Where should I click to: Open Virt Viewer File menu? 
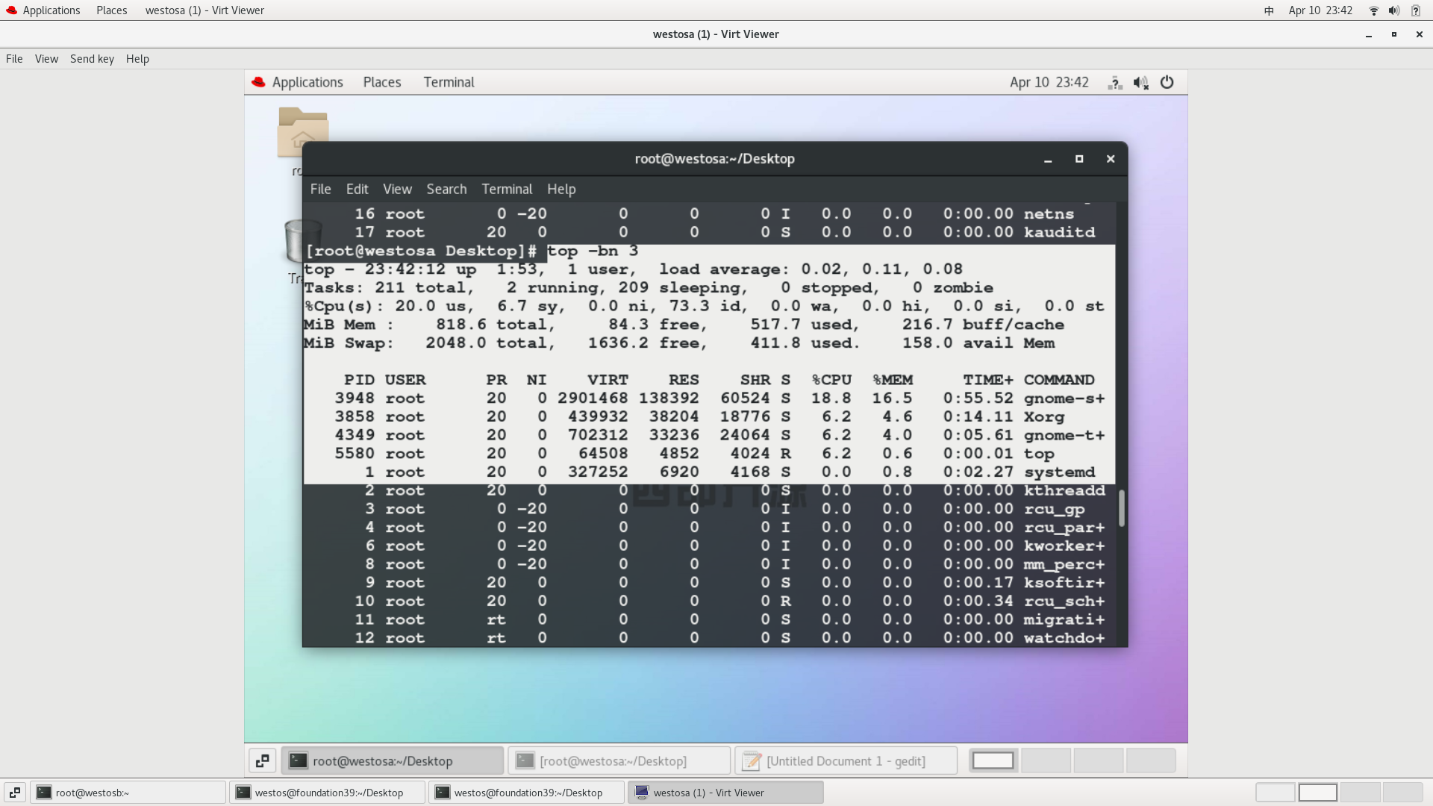[14, 59]
